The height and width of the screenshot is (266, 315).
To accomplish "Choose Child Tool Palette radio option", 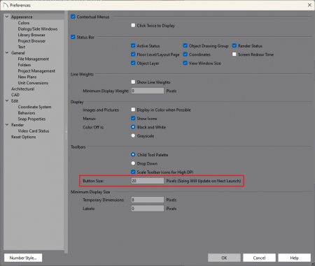I will click(x=133, y=154).
